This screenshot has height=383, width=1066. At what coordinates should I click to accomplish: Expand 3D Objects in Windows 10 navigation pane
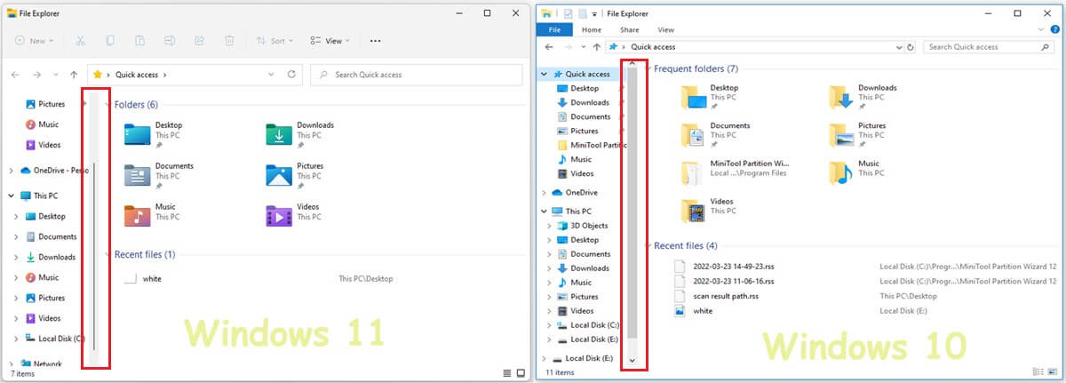pyautogui.click(x=550, y=226)
